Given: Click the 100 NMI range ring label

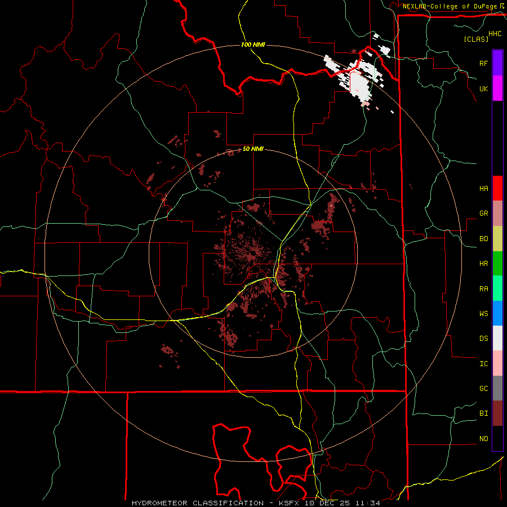Looking at the screenshot, I should click(x=253, y=45).
